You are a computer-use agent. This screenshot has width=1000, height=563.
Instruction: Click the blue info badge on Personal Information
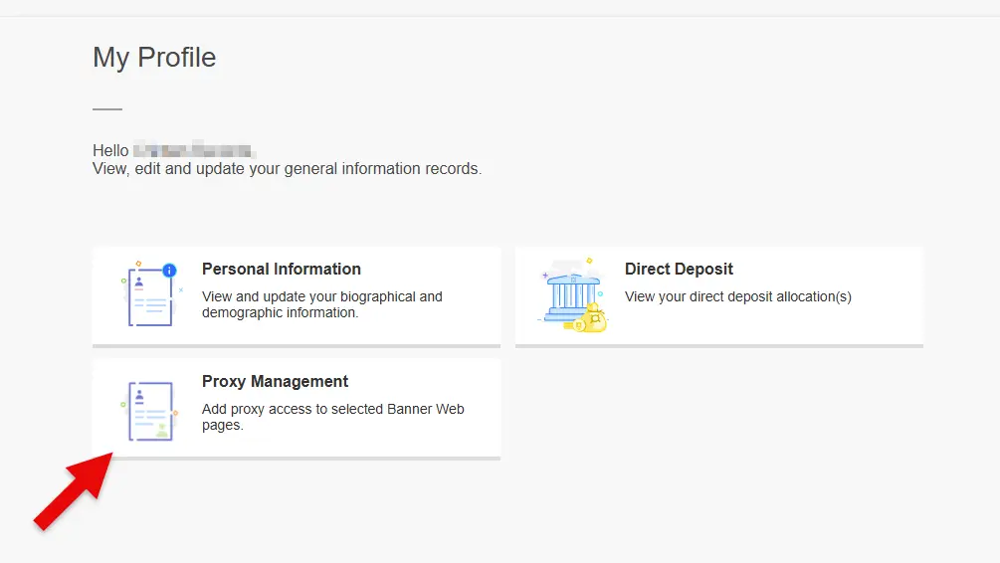point(169,270)
